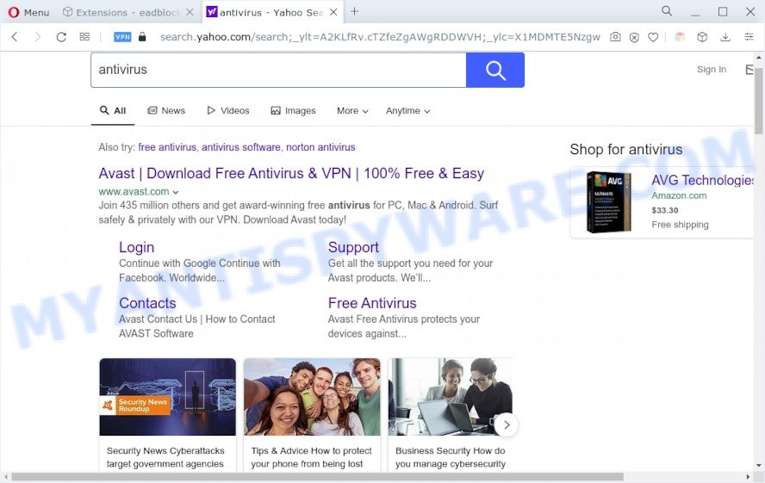Expand the More dropdown
The height and width of the screenshot is (483, 765).
click(x=352, y=111)
